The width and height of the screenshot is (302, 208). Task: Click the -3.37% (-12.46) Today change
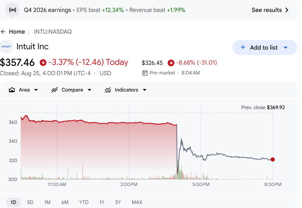pyautogui.click(x=88, y=62)
